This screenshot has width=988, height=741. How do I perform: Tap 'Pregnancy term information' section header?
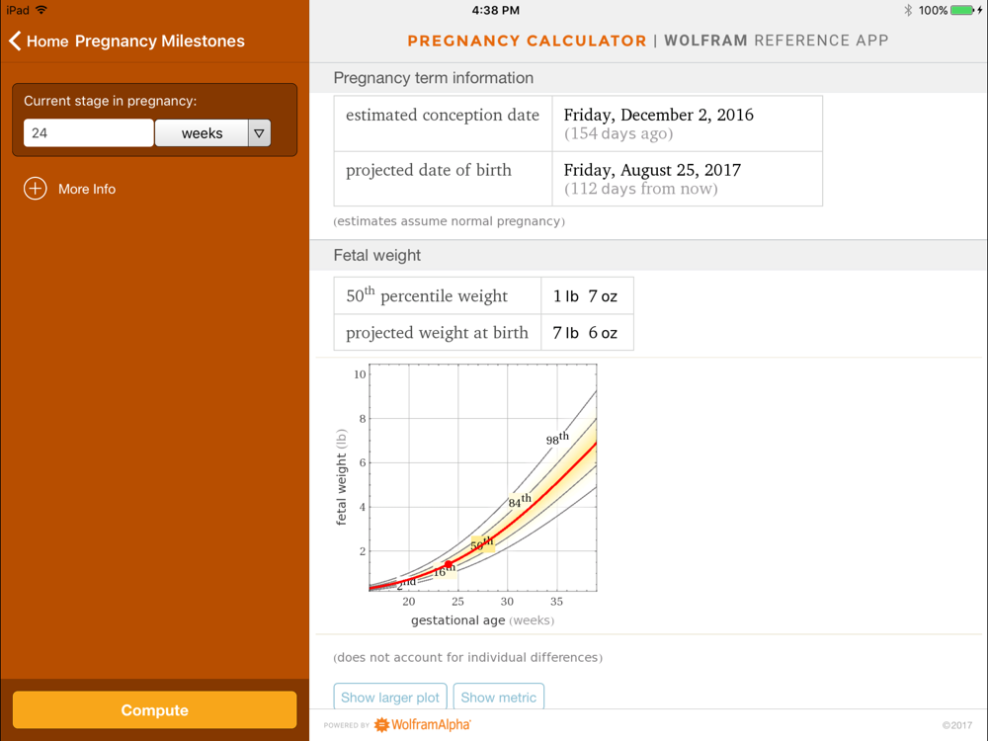[x=434, y=78]
